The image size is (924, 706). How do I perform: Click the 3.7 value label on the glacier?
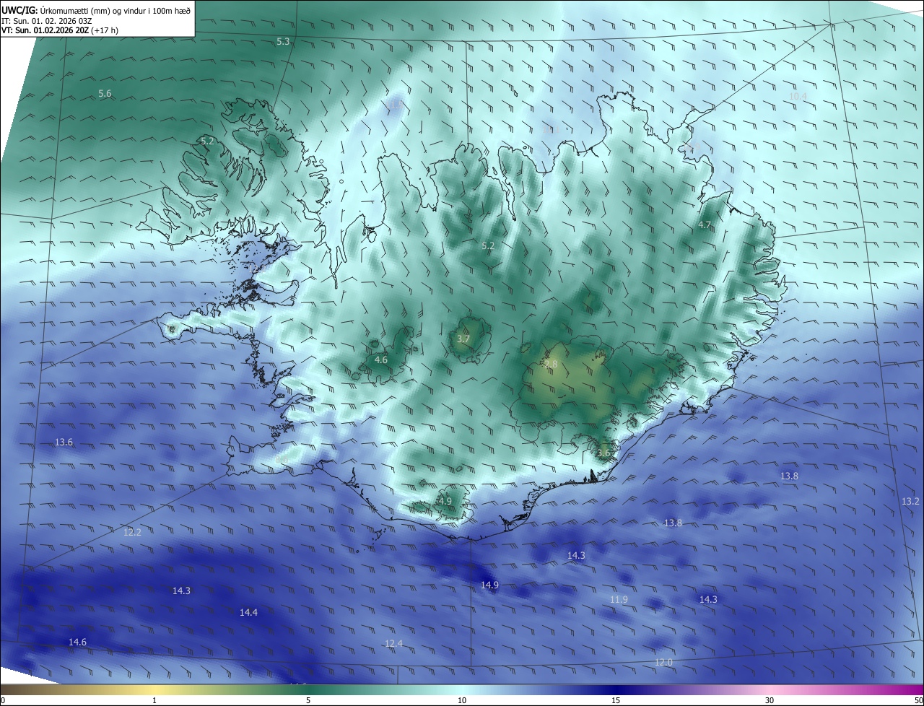click(463, 339)
